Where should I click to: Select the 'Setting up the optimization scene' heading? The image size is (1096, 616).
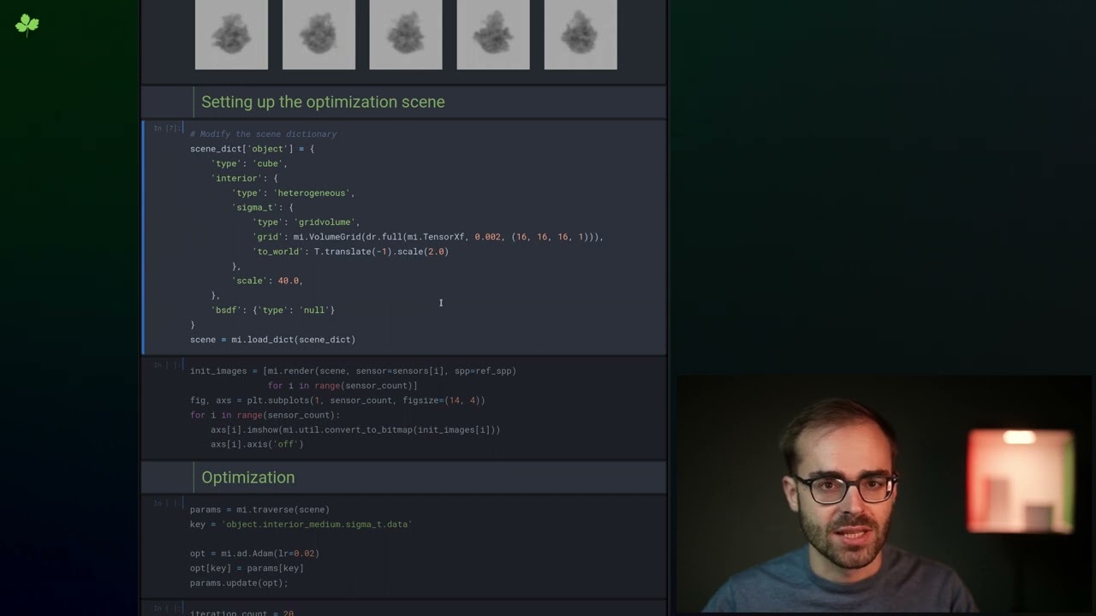(323, 102)
